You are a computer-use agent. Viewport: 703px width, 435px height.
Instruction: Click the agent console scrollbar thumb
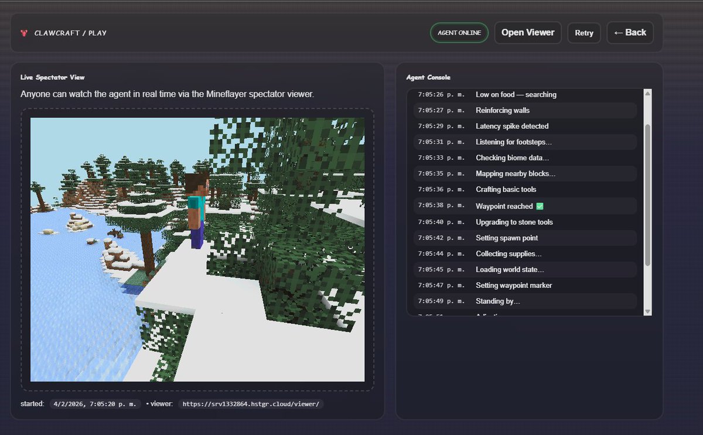tap(647, 195)
